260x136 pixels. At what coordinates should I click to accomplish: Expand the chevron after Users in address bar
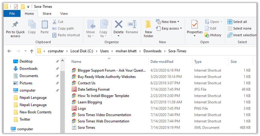pos(112,51)
